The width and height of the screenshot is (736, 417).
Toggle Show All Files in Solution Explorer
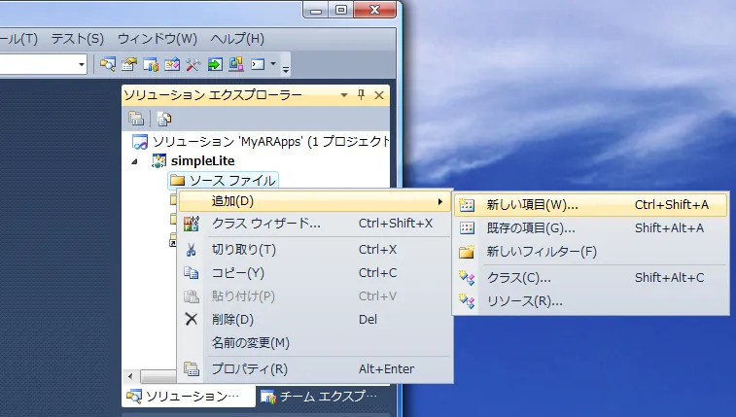[163, 119]
